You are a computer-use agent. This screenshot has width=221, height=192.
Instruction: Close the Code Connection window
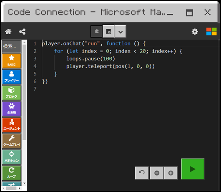(208, 12)
